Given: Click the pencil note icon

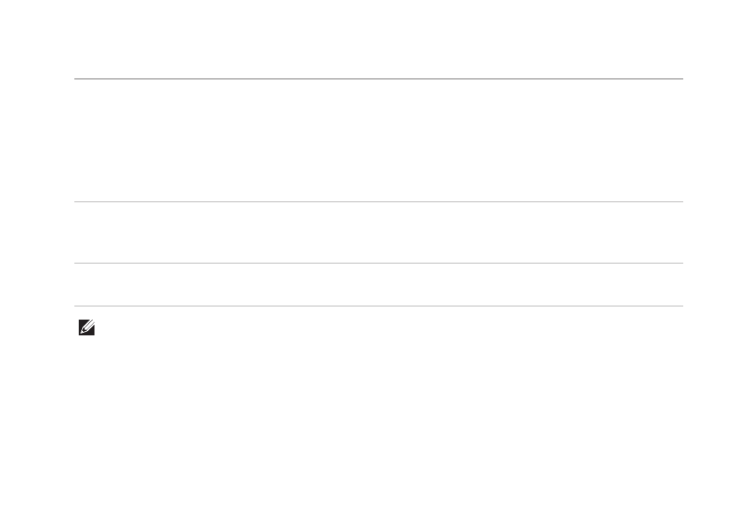Looking at the screenshot, I should point(87,328).
